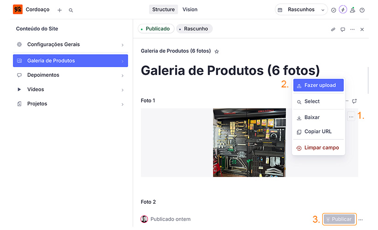Click the publisher avatar near Publicado ontem
378x230 pixels.
[x=144, y=219]
